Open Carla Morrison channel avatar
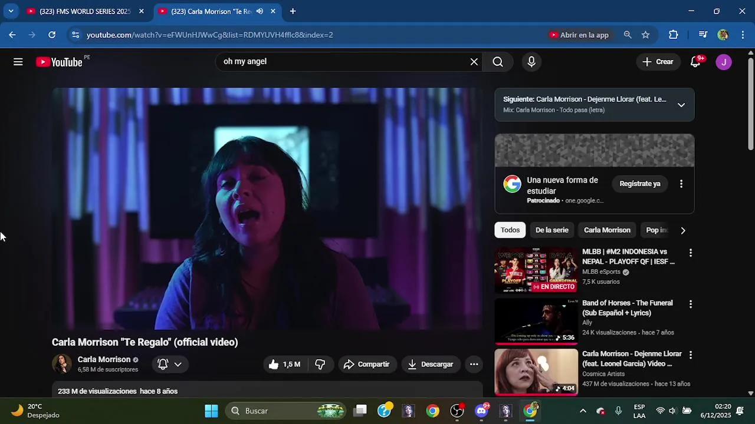 pyautogui.click(x=61, y=365)
